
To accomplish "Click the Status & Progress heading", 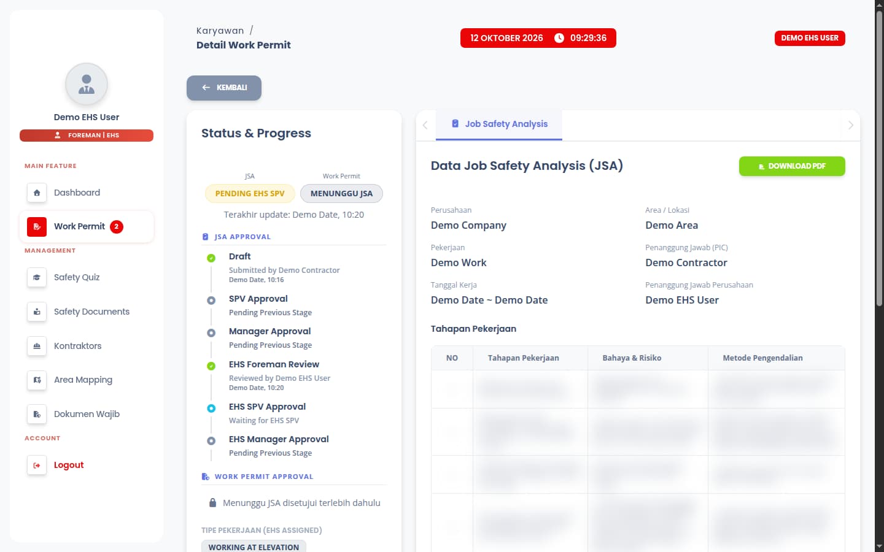I will point(256,134).
